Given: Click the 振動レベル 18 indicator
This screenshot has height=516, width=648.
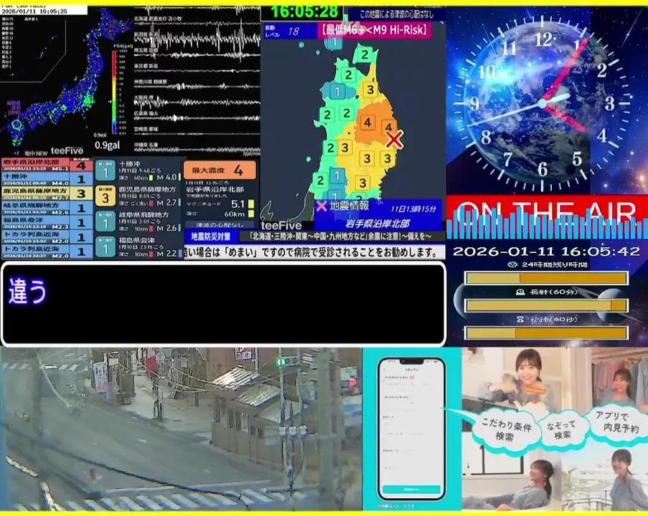Looking at the screenshot, I should click(290, 31).
